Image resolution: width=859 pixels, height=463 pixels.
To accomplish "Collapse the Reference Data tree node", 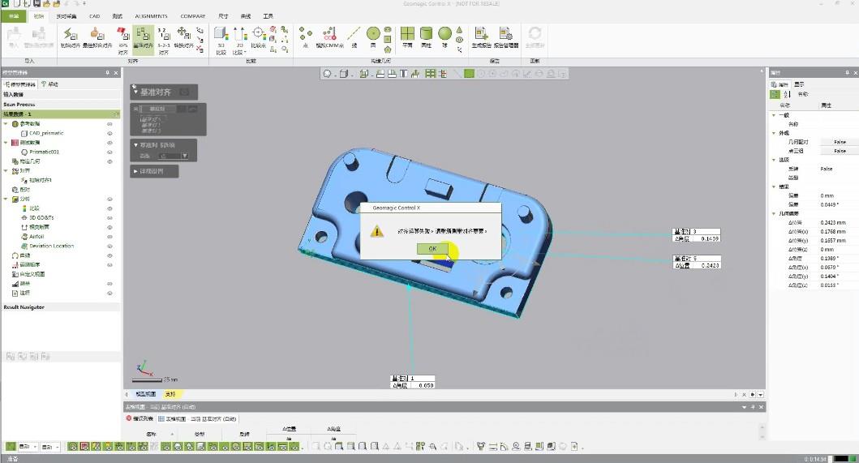I will tap(6, 124).
